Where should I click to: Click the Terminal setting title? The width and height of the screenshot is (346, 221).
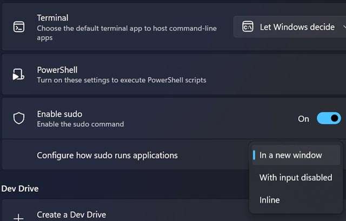pos(52,18)
